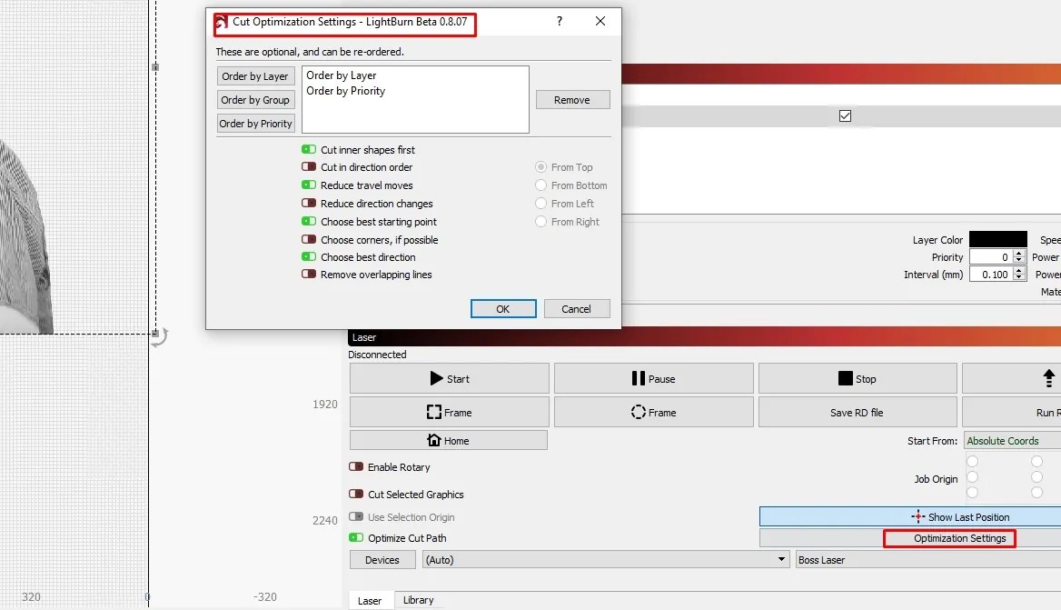The image size is (1061, 610).
Task: Toggle Cut Selected Graphics
Action: (356, 494)
